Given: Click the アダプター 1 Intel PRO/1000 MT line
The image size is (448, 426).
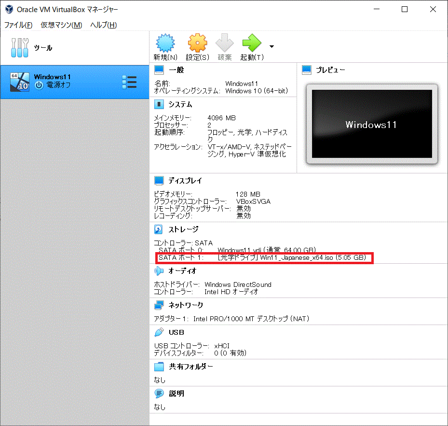Looking at the screenshot, I should point(231,319).
